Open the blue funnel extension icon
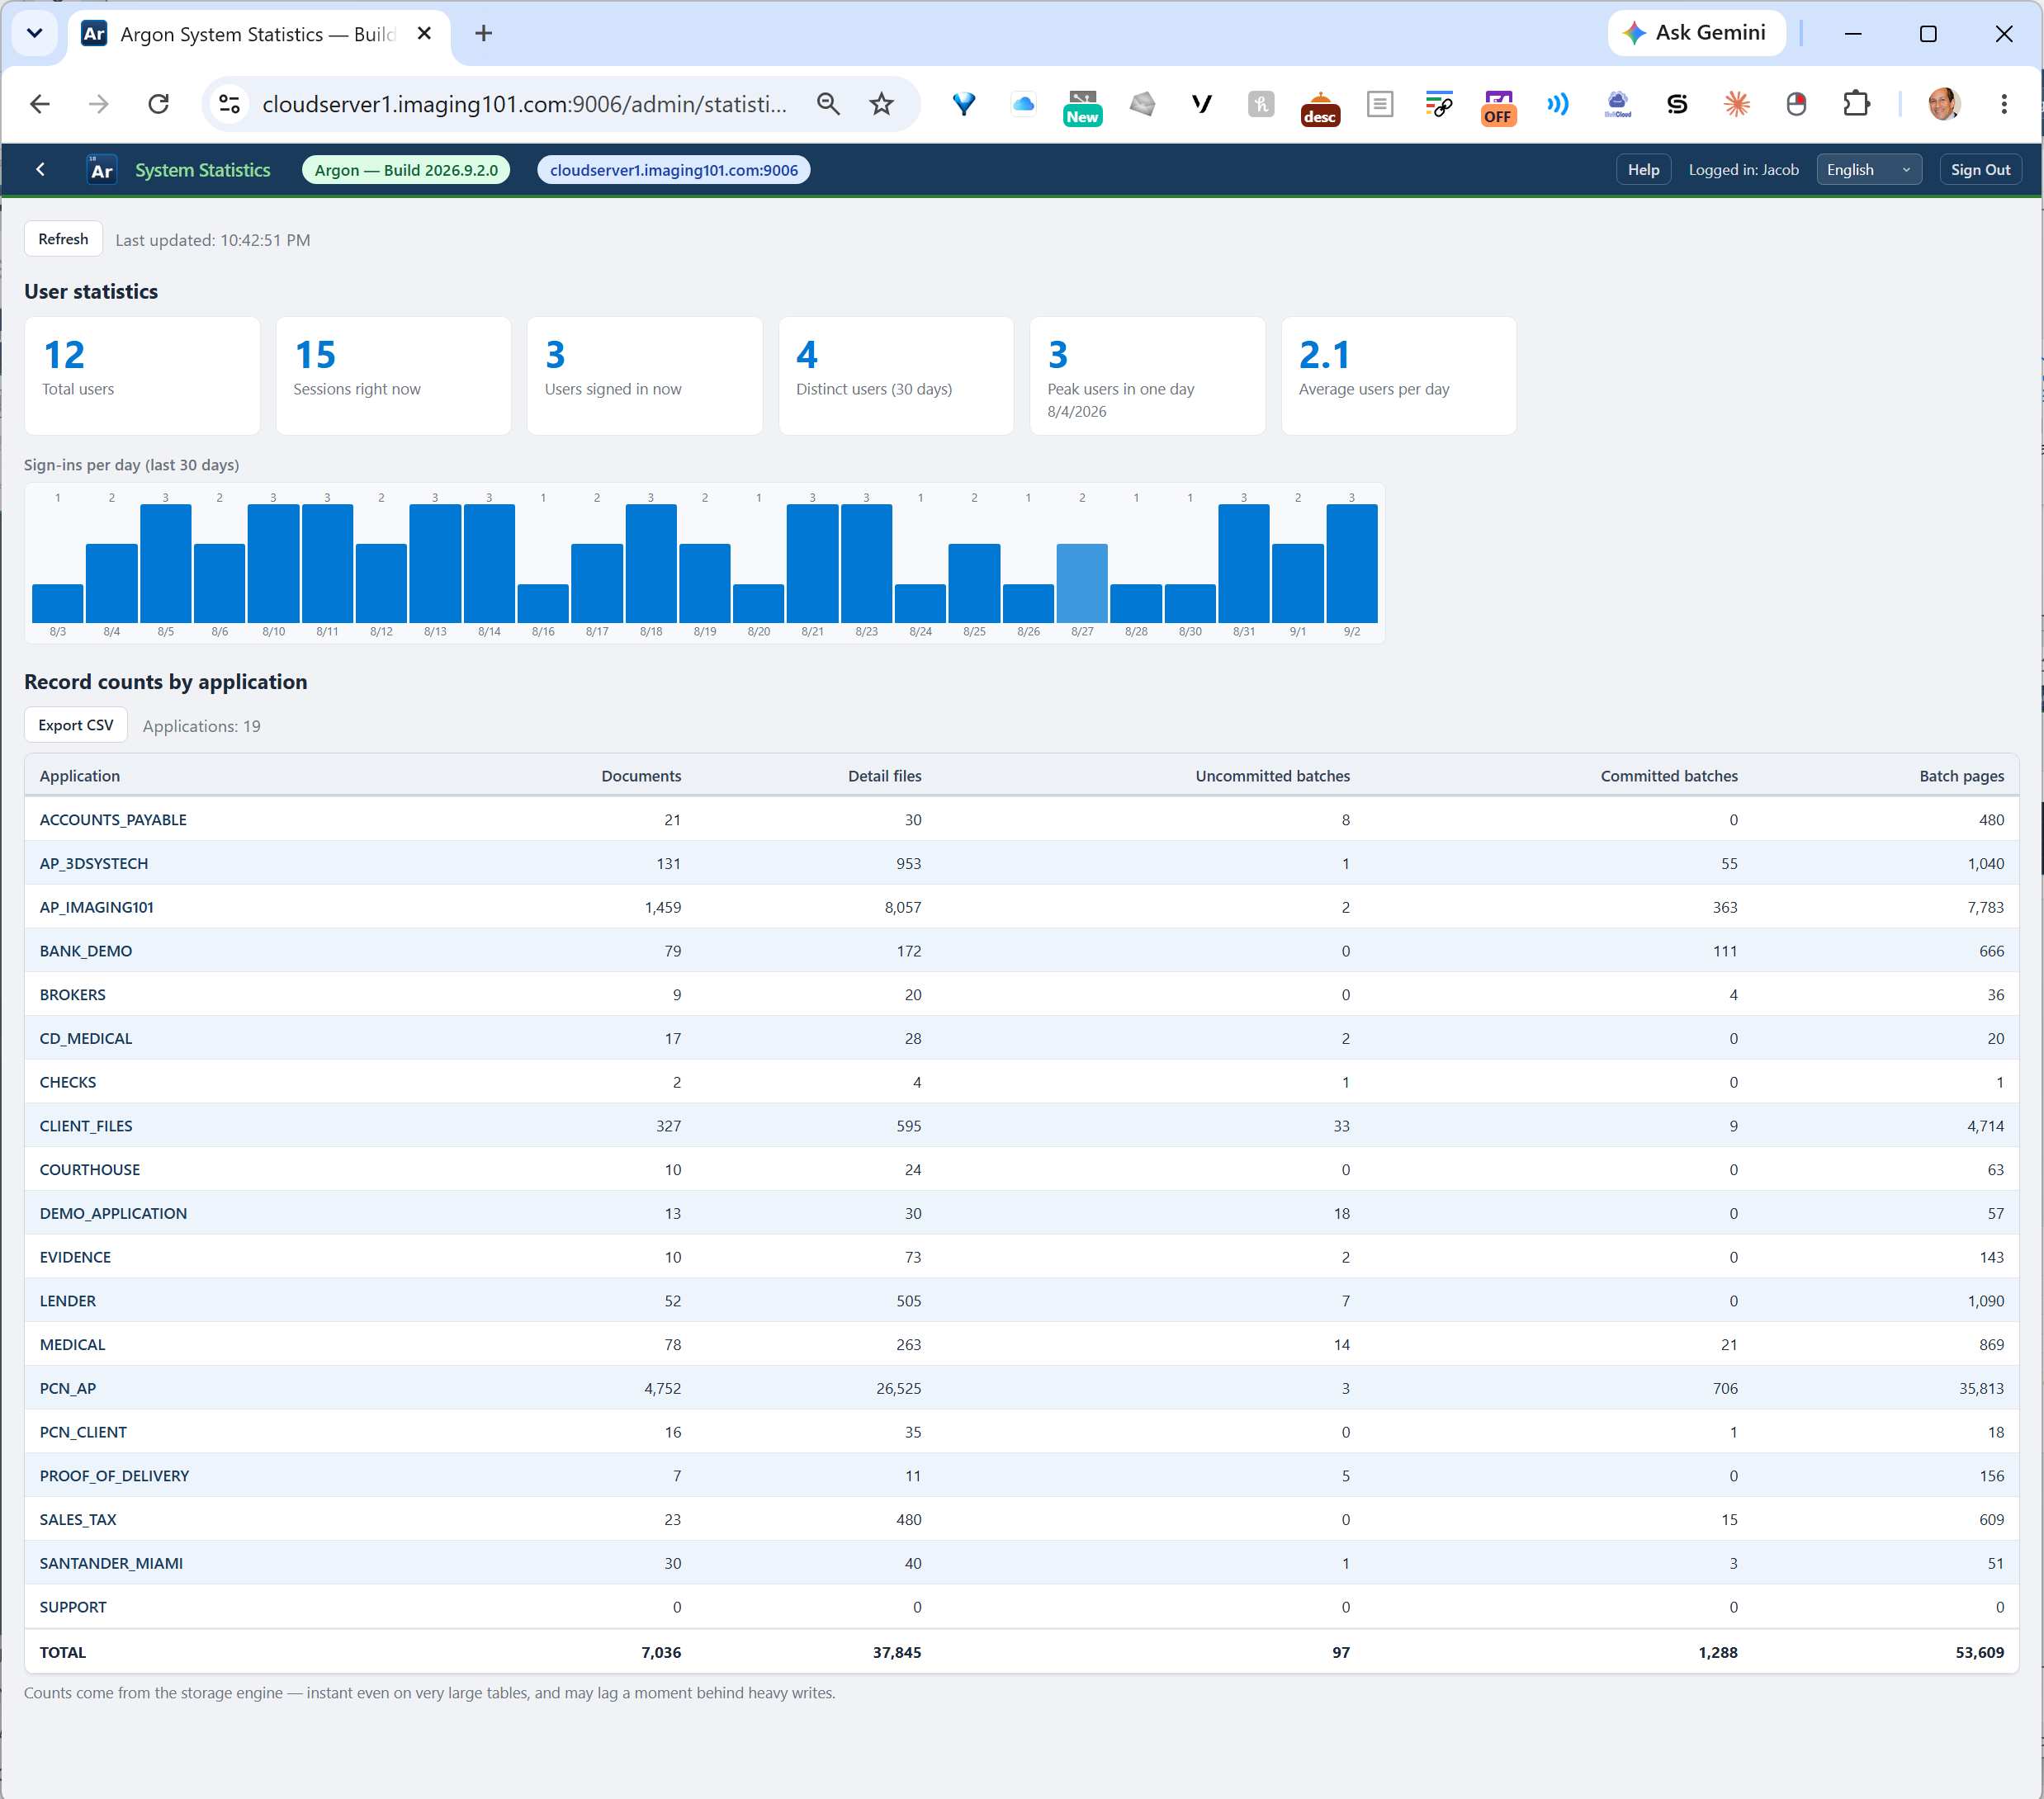Viewport: 2044px width, 1799px height. (963, 104)
